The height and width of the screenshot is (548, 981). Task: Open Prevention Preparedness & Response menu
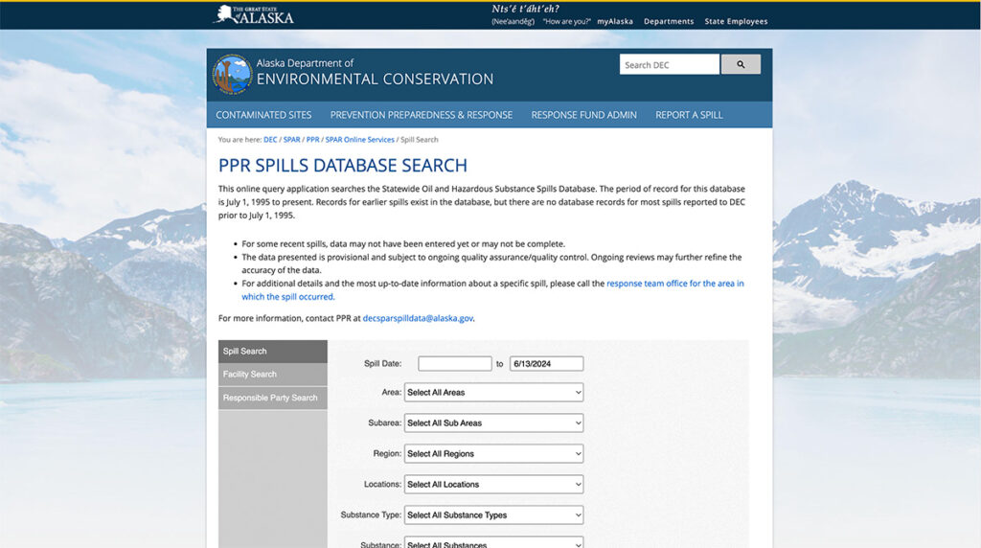422,115
